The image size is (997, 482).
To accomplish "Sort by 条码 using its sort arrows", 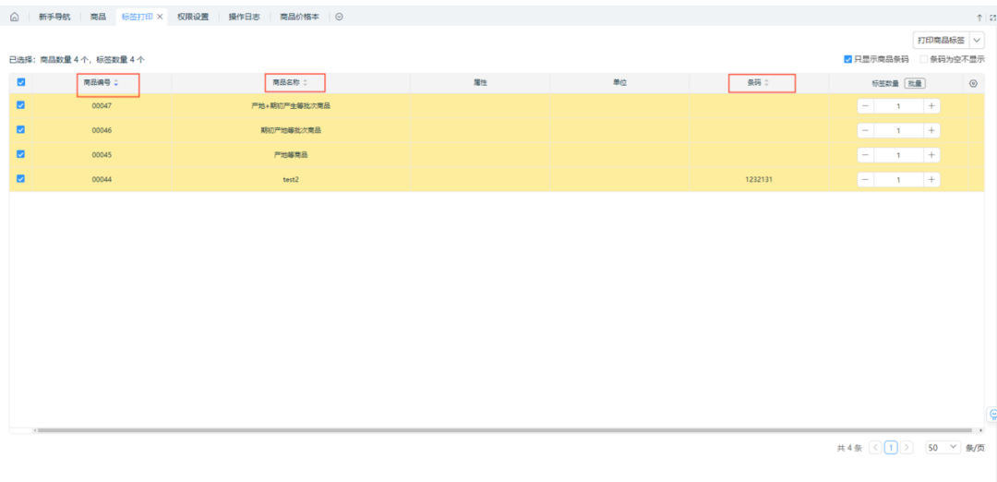I will (766, 83).
